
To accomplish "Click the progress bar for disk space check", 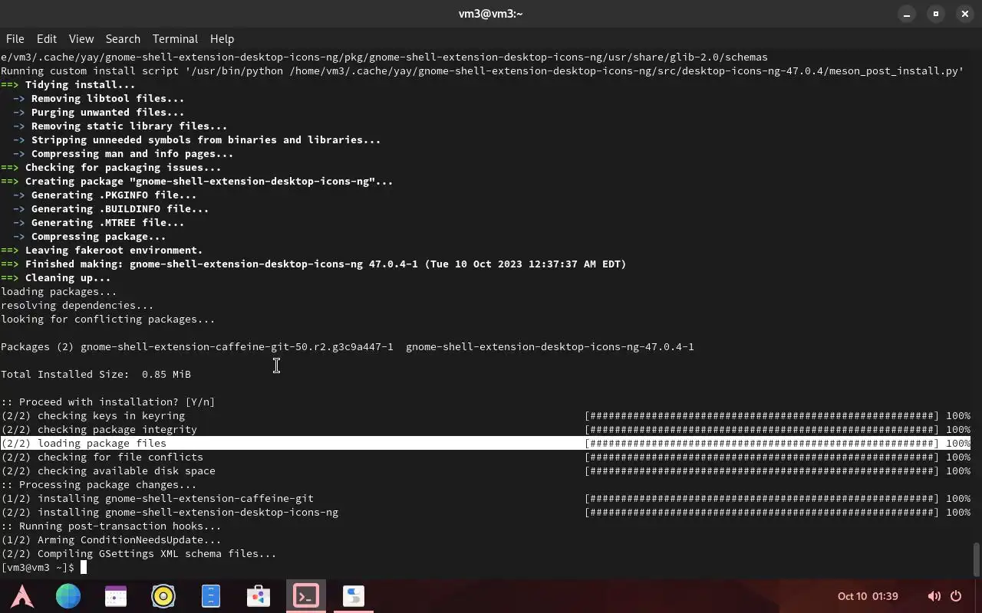I will (x=762, y=470).
